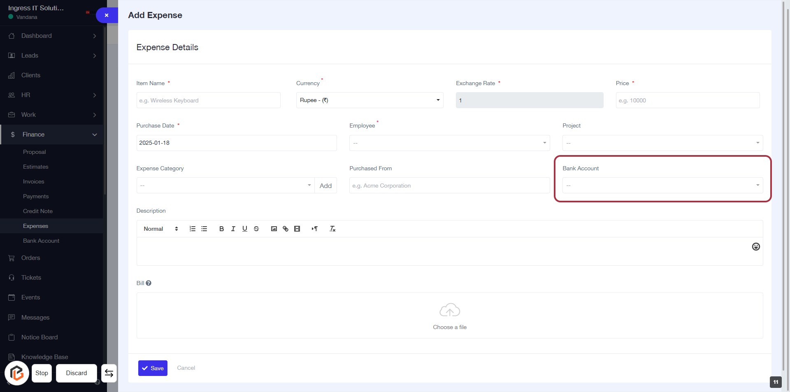Click the Cancel link

click(186, 368)
